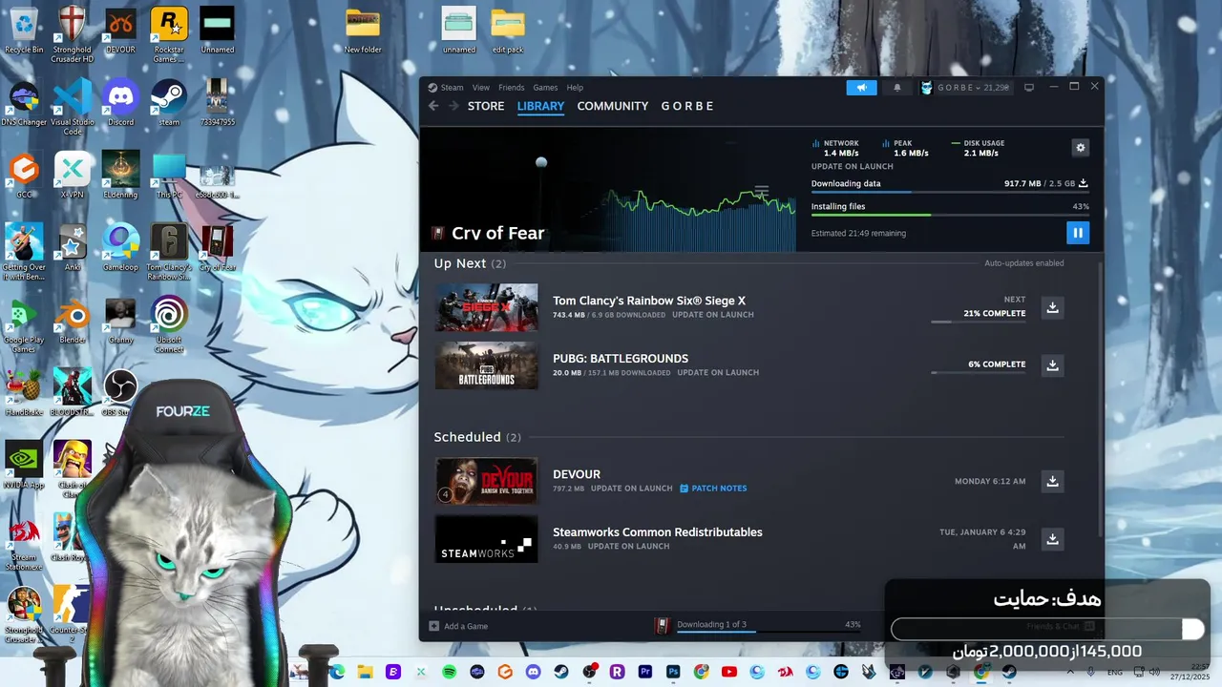The height and width of the screenshot is (687, 1222).
Task: Open the G O R B E profile tab
Action: 687,106
